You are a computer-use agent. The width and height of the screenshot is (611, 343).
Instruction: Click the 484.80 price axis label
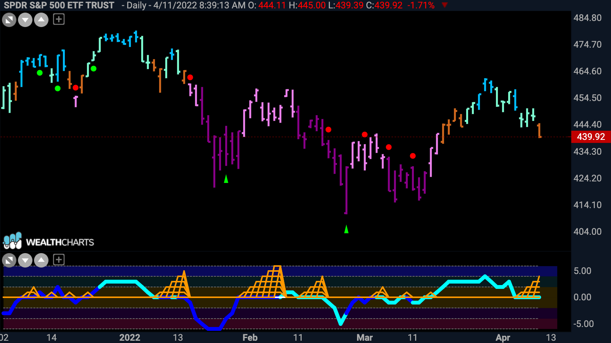point(587,18)
